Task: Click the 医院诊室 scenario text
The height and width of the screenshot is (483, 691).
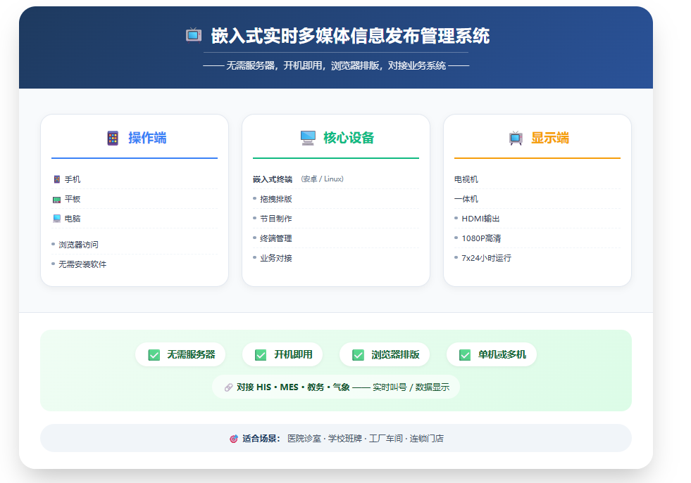Action: click(304, 439)
